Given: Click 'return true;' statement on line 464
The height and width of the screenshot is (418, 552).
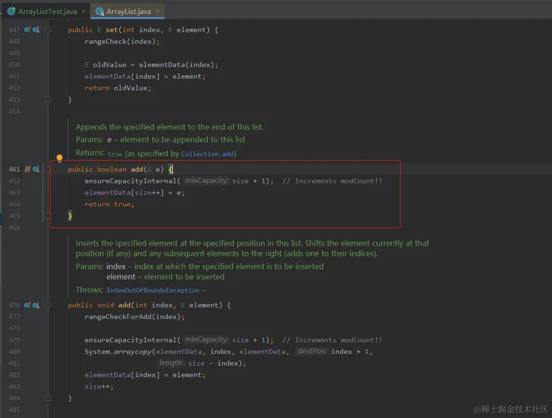Looking at the screenshot, I should (109, 204).
